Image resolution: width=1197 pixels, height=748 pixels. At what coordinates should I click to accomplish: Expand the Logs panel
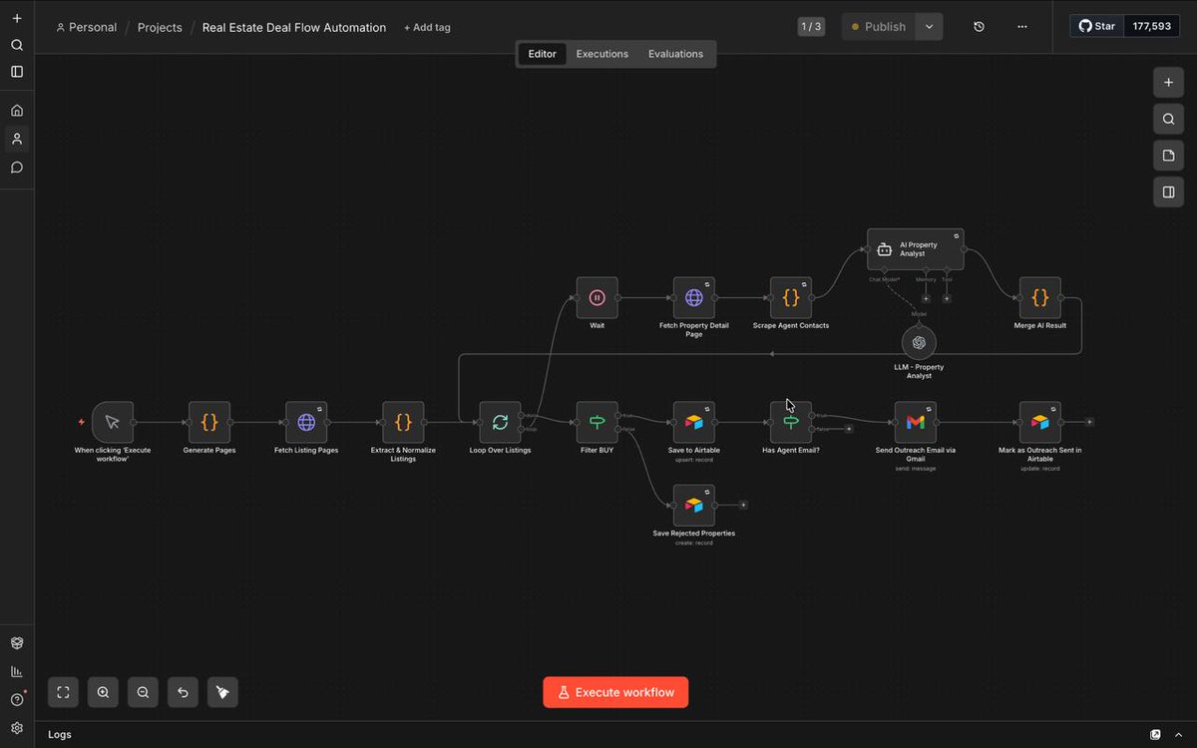[x=60, y=735]
